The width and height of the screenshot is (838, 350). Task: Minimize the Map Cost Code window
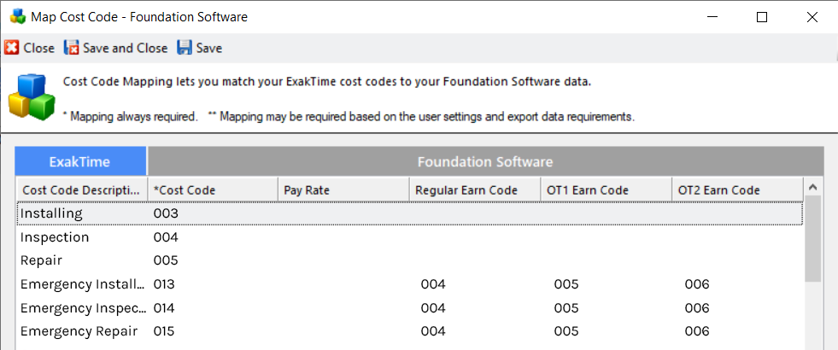pyautogui.click(x=712, y=17)
